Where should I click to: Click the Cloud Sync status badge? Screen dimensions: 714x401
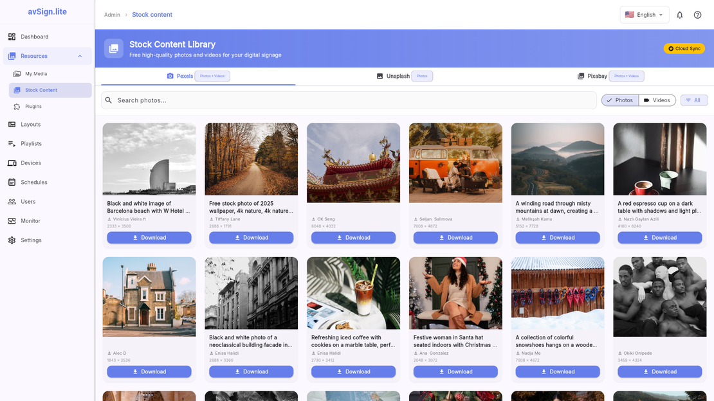[x=684, y=48]
